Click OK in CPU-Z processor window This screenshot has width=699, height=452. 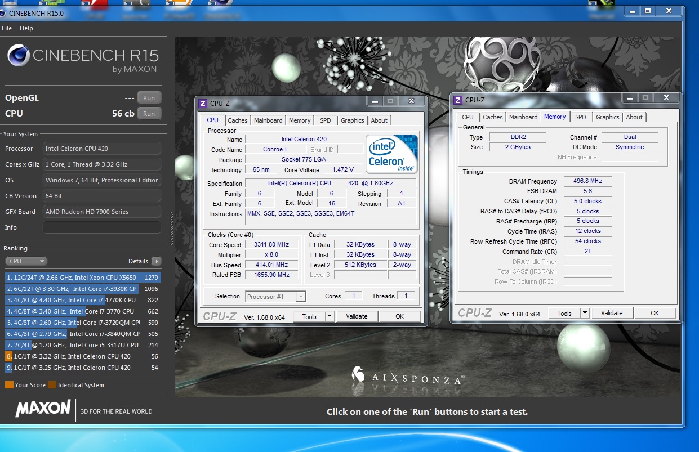pyautogui.click(x=399, y=317)
